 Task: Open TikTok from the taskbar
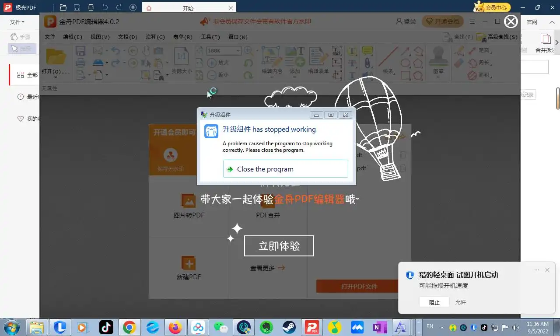point(106,327)
